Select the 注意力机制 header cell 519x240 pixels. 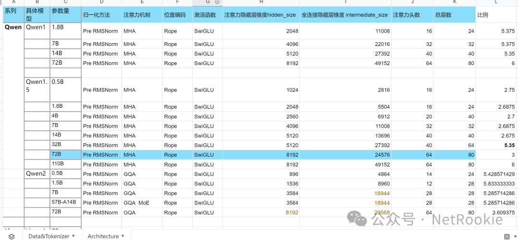142,15
